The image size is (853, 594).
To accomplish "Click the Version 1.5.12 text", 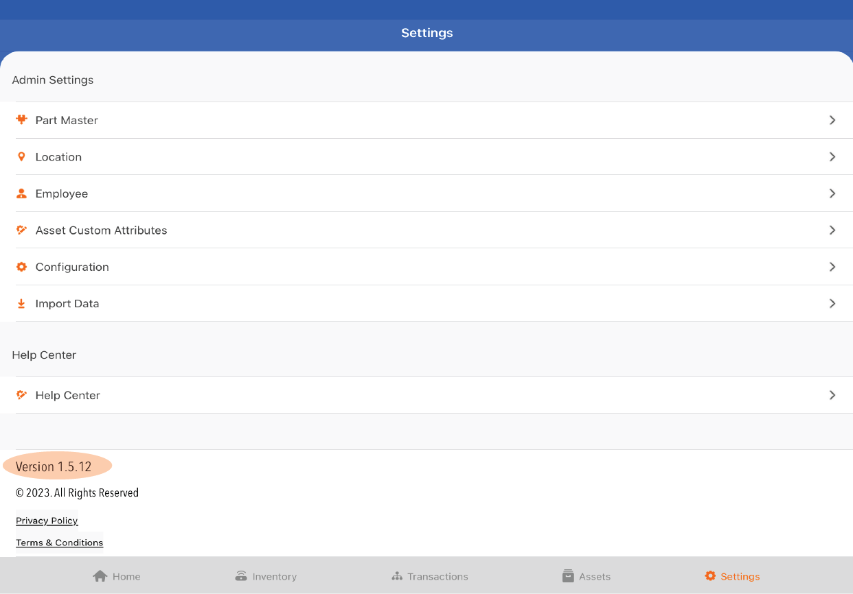I will coord(54,467).
